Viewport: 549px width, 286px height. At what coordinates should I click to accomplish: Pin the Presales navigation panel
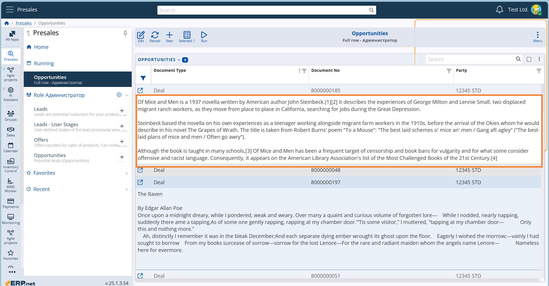coord(125,33)
